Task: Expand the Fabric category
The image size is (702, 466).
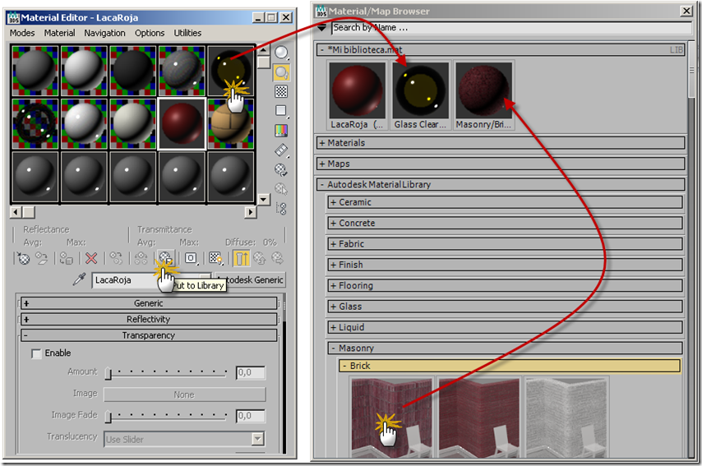Action: [506, 244]
